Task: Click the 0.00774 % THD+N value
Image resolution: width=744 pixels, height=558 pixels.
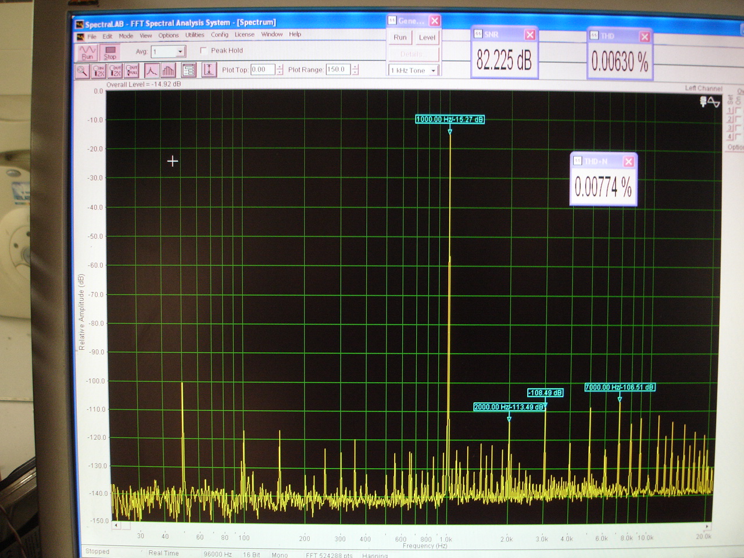Action: pos(603,187)
